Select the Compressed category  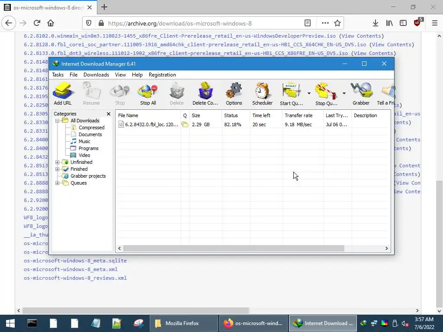(x=91, y=128)
